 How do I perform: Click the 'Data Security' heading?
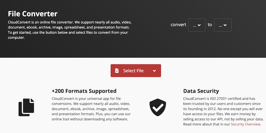coord(201,91)
